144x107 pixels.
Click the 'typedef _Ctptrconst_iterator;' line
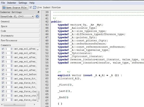80,57
